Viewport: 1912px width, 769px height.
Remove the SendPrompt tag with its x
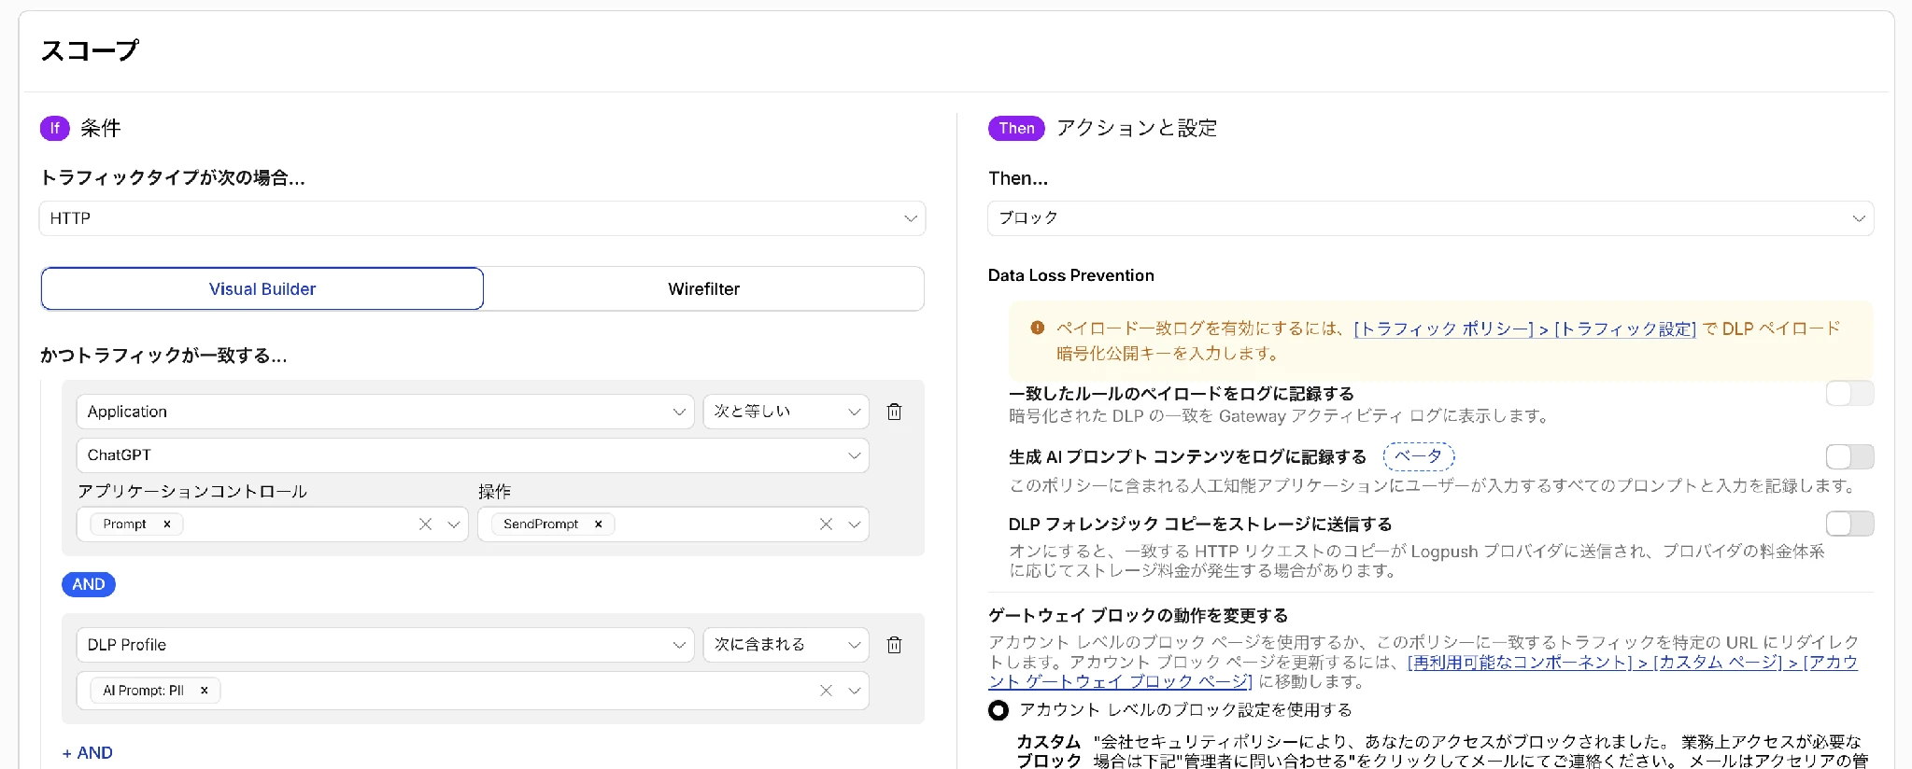pos(599,524)
